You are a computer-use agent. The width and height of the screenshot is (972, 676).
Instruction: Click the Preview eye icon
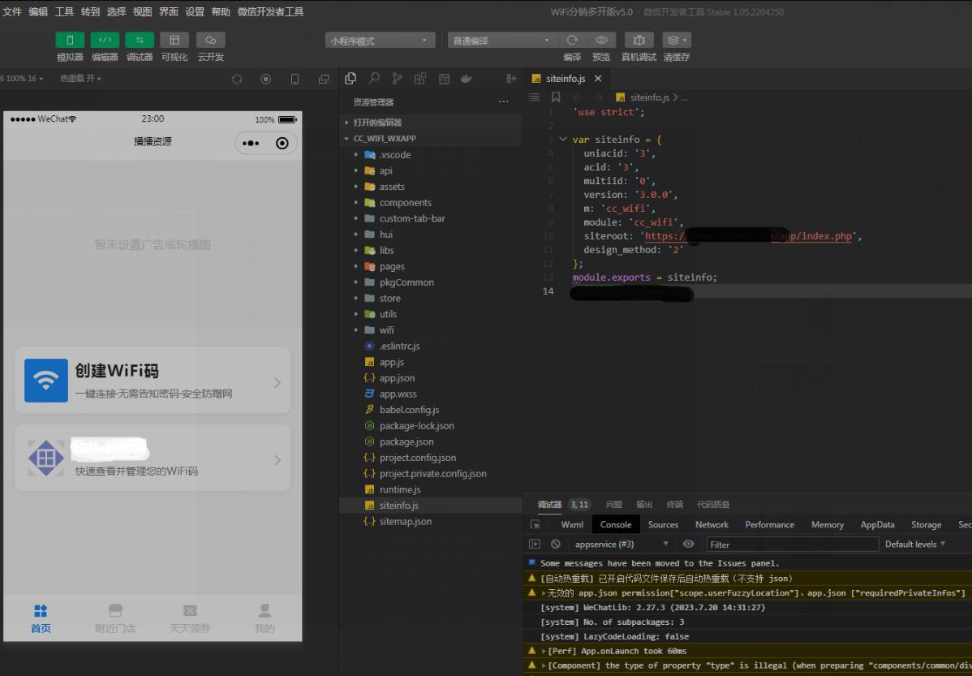tap(601, 41)
